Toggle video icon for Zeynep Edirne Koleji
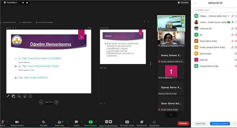The height and width of the screenshot is (128, 237). coord(236,66)
